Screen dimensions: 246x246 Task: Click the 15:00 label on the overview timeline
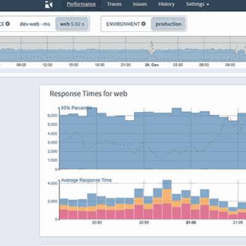(73, 65)
